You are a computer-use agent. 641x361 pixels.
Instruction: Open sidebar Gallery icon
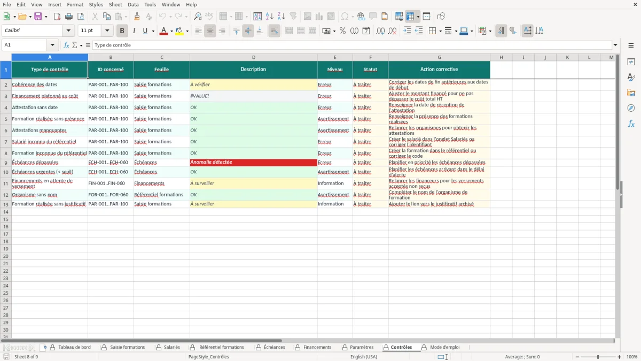pyautogui.click(x=631, y=93)
